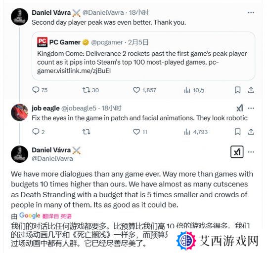This screenshot has height=253, width=267.
Task: Open more options on job eagle's tweet
Action: 251,108
